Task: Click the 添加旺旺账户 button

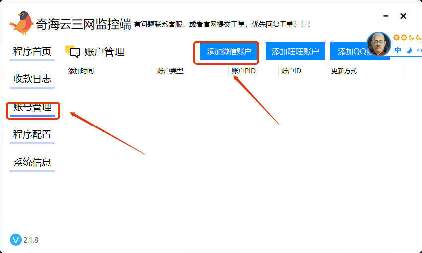Action: pyautogui.click(x=295, y=52)
